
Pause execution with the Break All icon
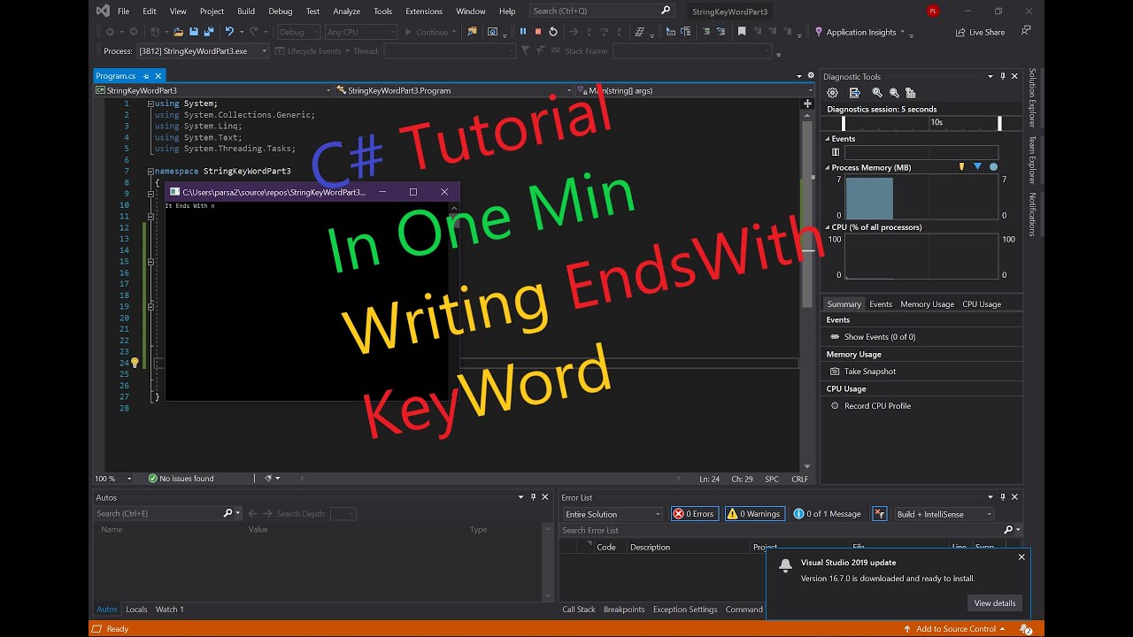click(x=522, y=32)
